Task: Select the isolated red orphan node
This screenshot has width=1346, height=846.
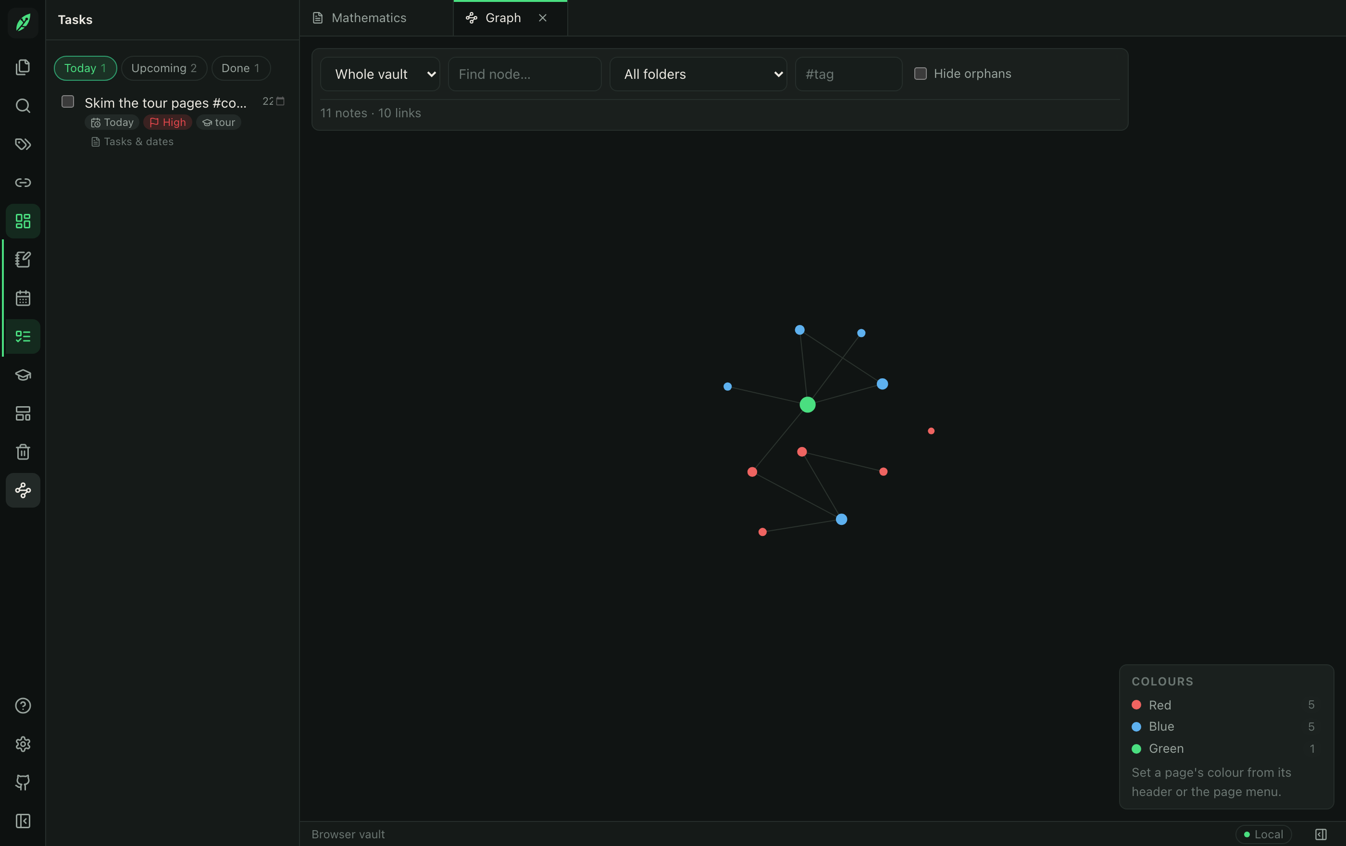Action: pyautogui.click(x=931, y=431)
